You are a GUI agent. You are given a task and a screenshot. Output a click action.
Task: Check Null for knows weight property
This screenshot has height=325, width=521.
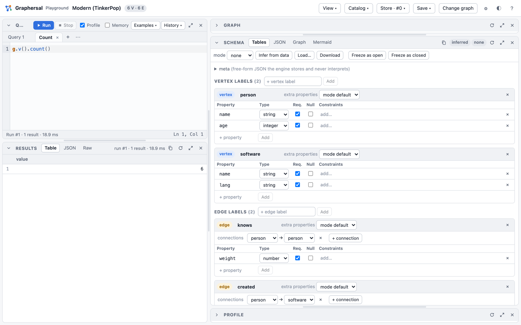311,258
